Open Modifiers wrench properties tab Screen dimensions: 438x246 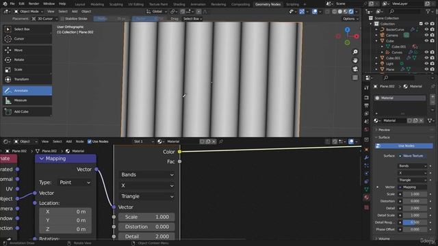coord(367,158)
